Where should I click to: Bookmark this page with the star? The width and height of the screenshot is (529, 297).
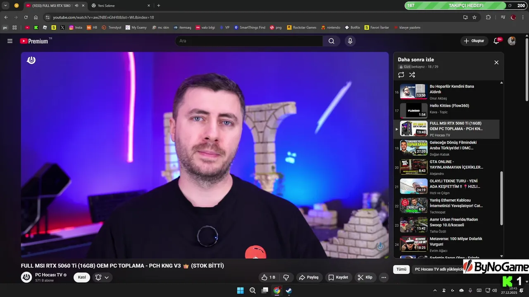pyautogui.click(x=474, y=17)
